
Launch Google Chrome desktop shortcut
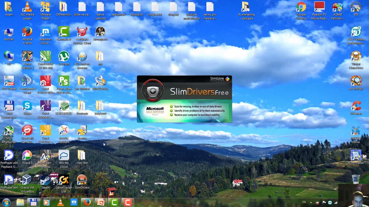pos(301,11)
